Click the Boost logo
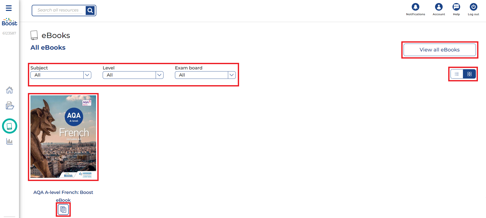This screenshot has width=486, height=218. point(9,22)
